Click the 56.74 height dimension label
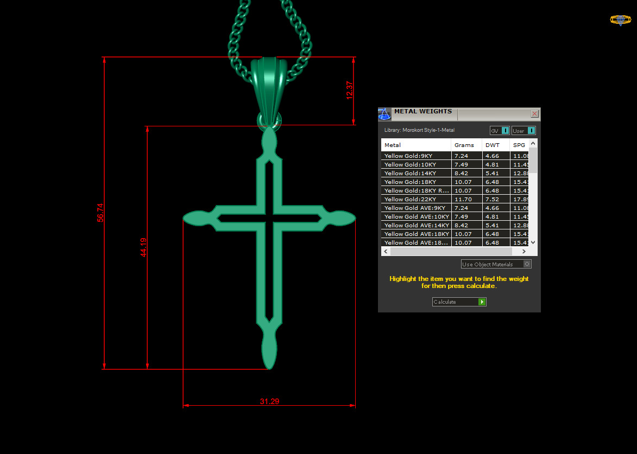 coord(100,213)
